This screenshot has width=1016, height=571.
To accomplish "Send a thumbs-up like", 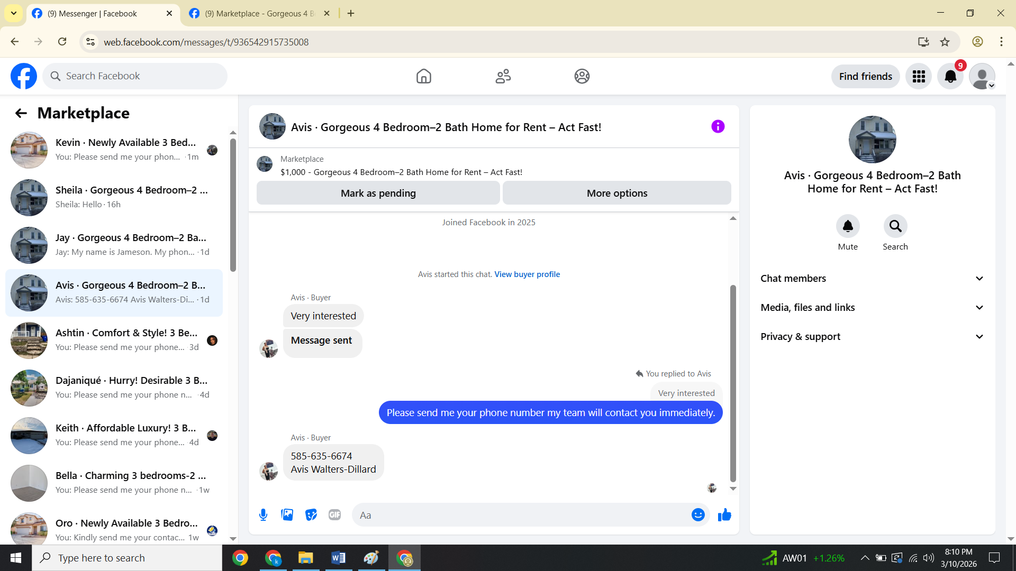I will [x=724, y=515].
